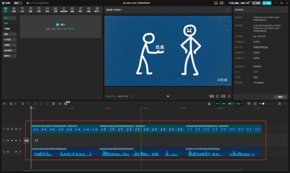Viewport: 290px width, 173px height.
Task: Switch to the 音频 (audio) tab
Action: point(14,10)
